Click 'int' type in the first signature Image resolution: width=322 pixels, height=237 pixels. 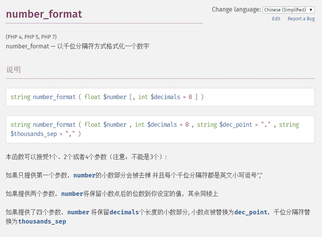(x=143, y=97)
